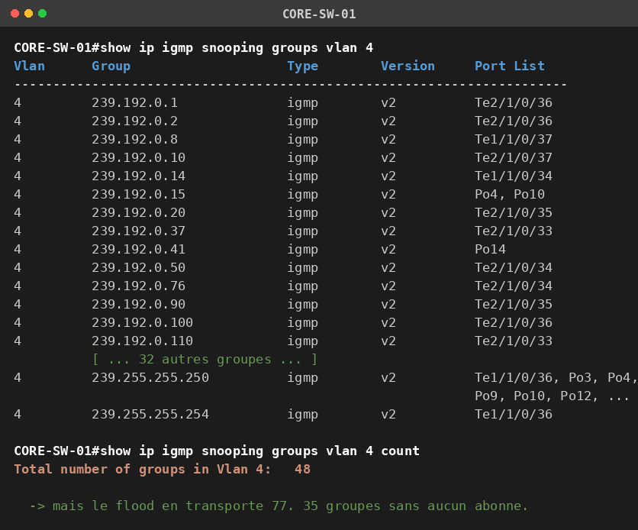The height and width of the screenshot is (530, 638).
Task: Select group address 239.192.0.100
Action: 143,322
